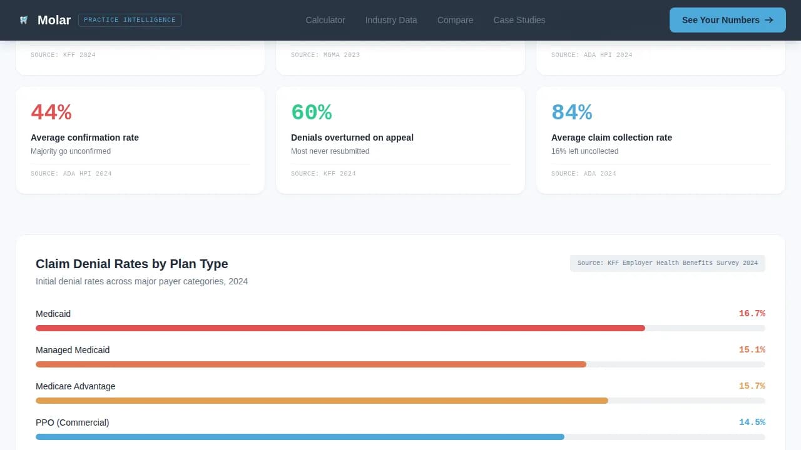
Task: Go to the Compare nav item
Action: [455, 20]
